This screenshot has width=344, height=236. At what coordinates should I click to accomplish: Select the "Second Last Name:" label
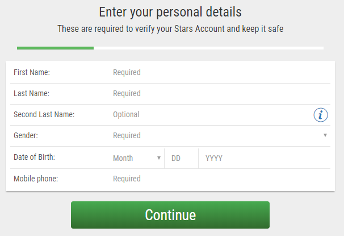pos(44,115)
